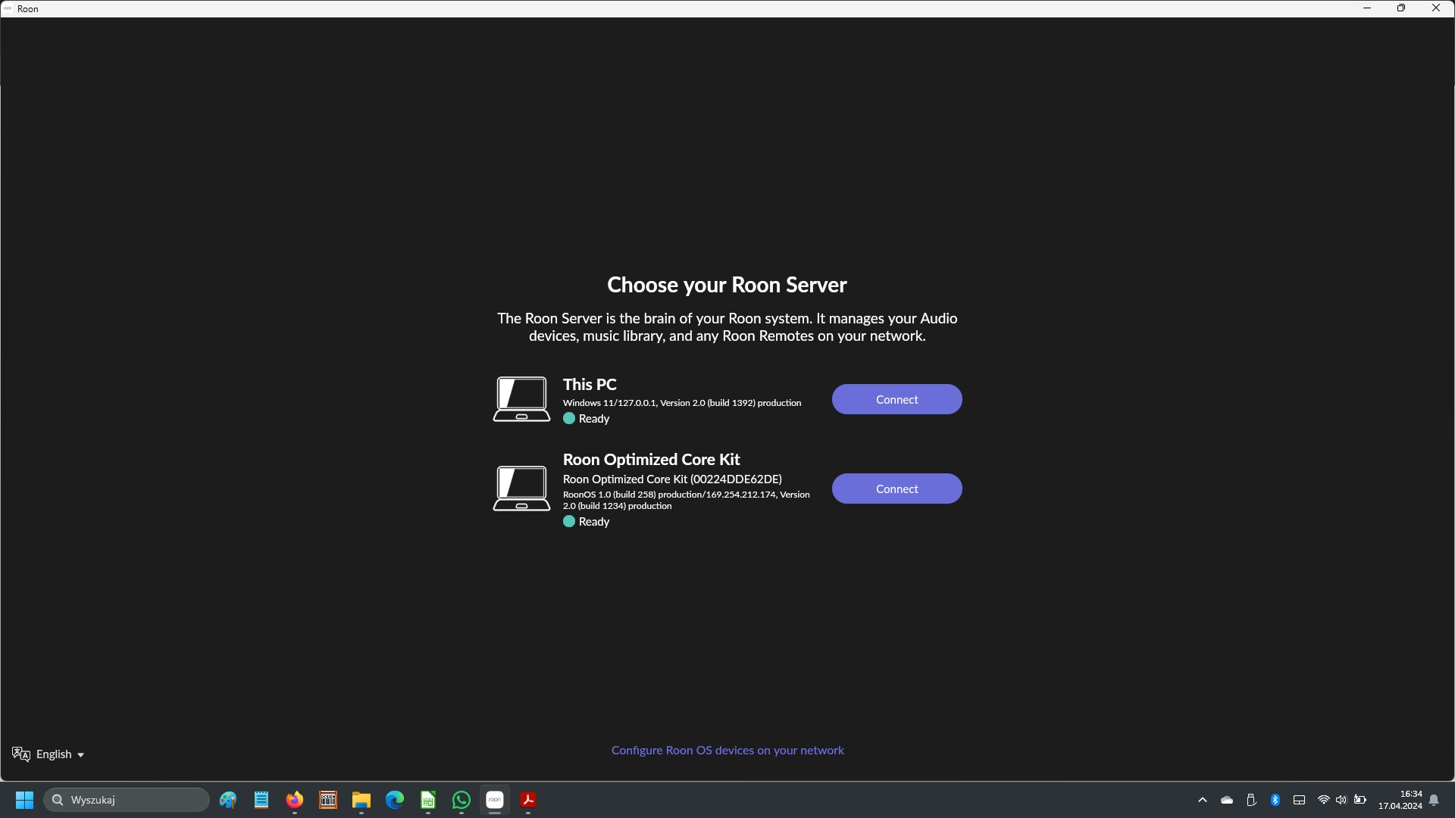
Task: Open the green spreadsheet app in taskbar
Action: tap(428, 800)
